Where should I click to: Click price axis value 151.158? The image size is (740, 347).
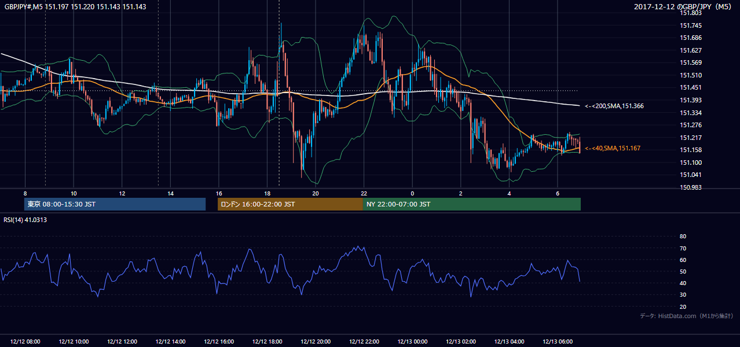(691, 150)
